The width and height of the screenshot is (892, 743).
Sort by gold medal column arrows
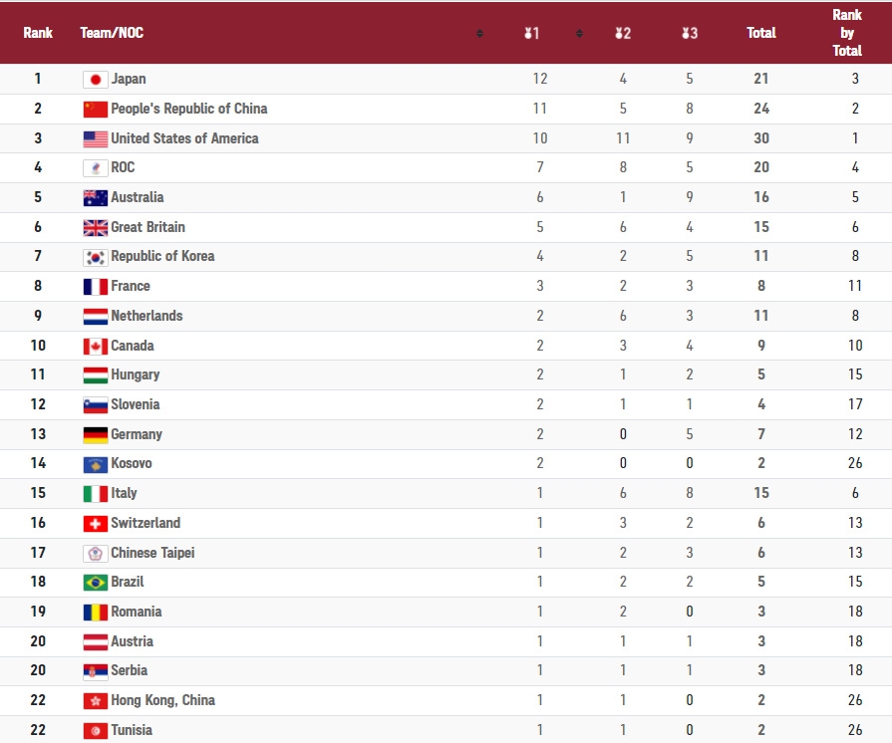tap(579, 34)
